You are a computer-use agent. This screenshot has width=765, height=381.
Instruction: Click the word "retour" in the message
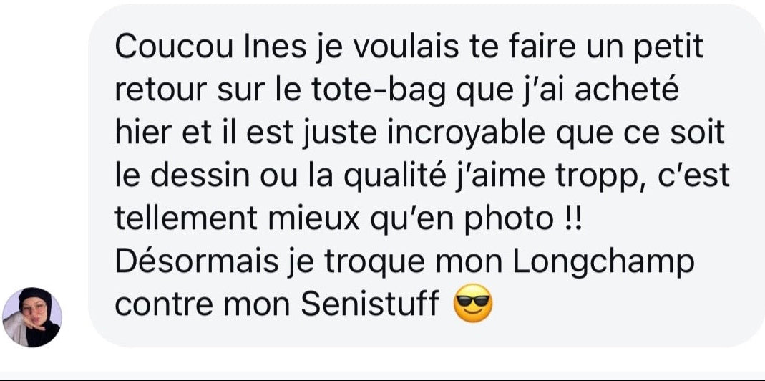pyautogui.click(x=162, y=92)
